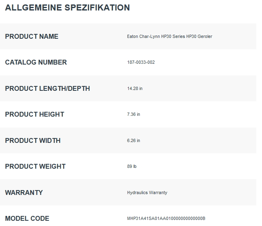Click the 89 lb weight value
The image size is (262, 226).
click(132, 166)
